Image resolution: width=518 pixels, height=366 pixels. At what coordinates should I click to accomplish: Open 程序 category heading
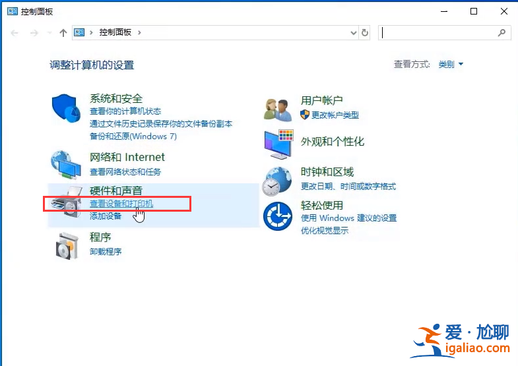[x=100, y=237]
